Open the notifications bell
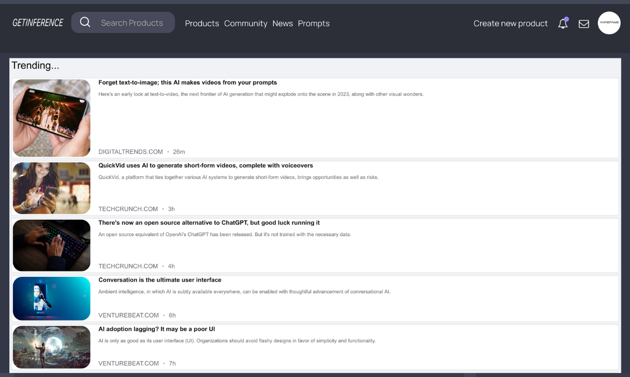 click(x=563, y=23)
